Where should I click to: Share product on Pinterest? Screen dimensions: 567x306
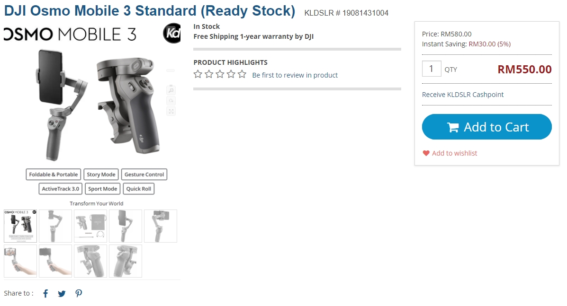click(x=79, y=294)
